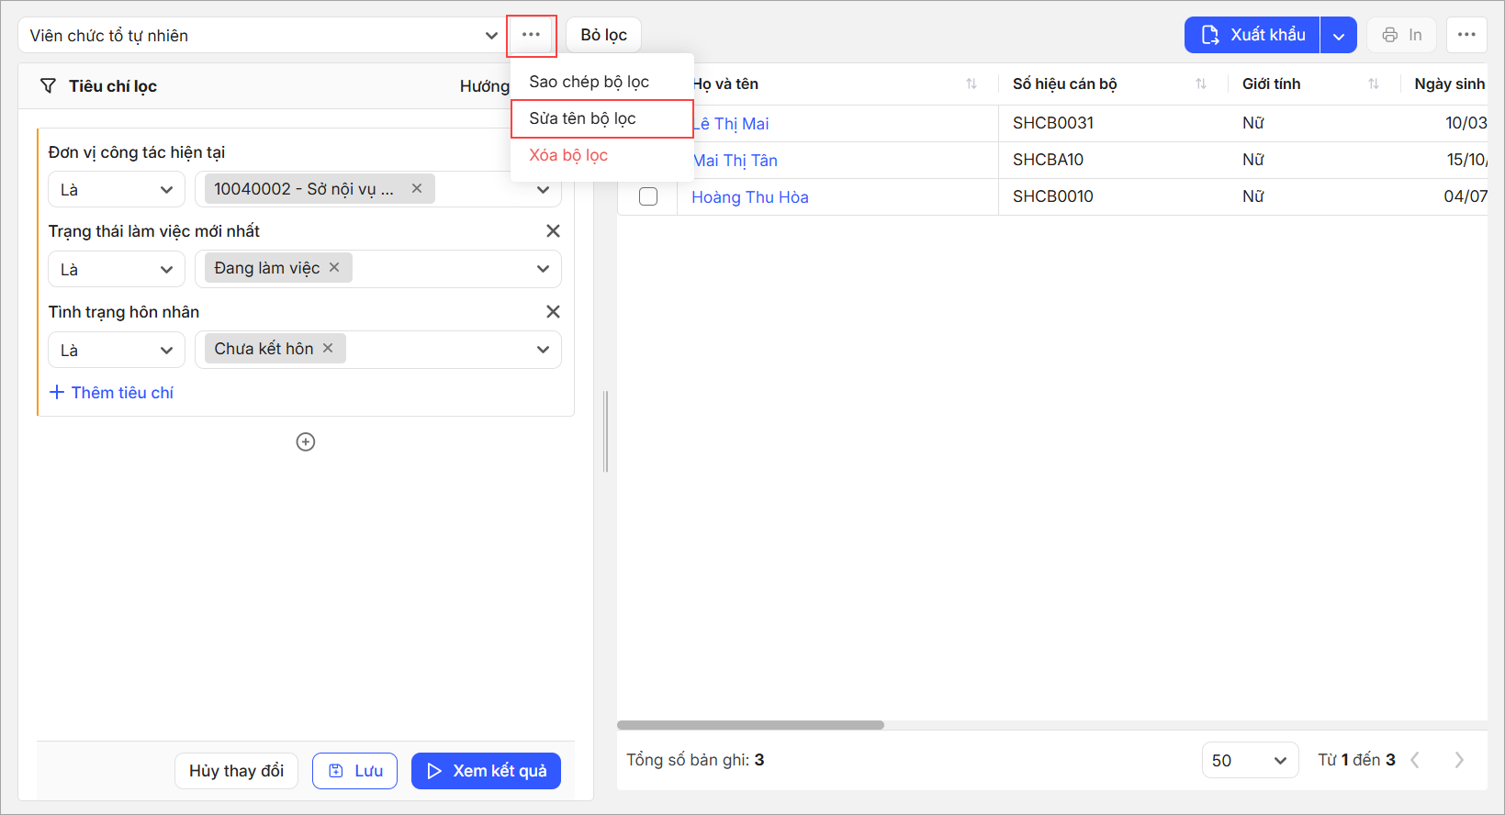This screenshot has width=1505, height=815.
Task: Expand the Viên chức tổ tự nhiên filter dropdown
Action: coord(491,36)
